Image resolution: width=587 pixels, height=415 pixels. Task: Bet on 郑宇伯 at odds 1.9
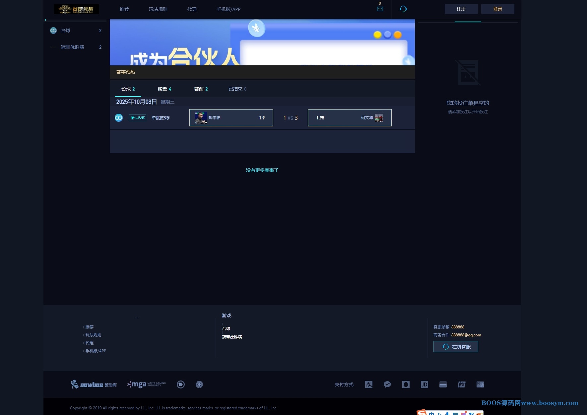pyautogui.click(x=231, y=118)
